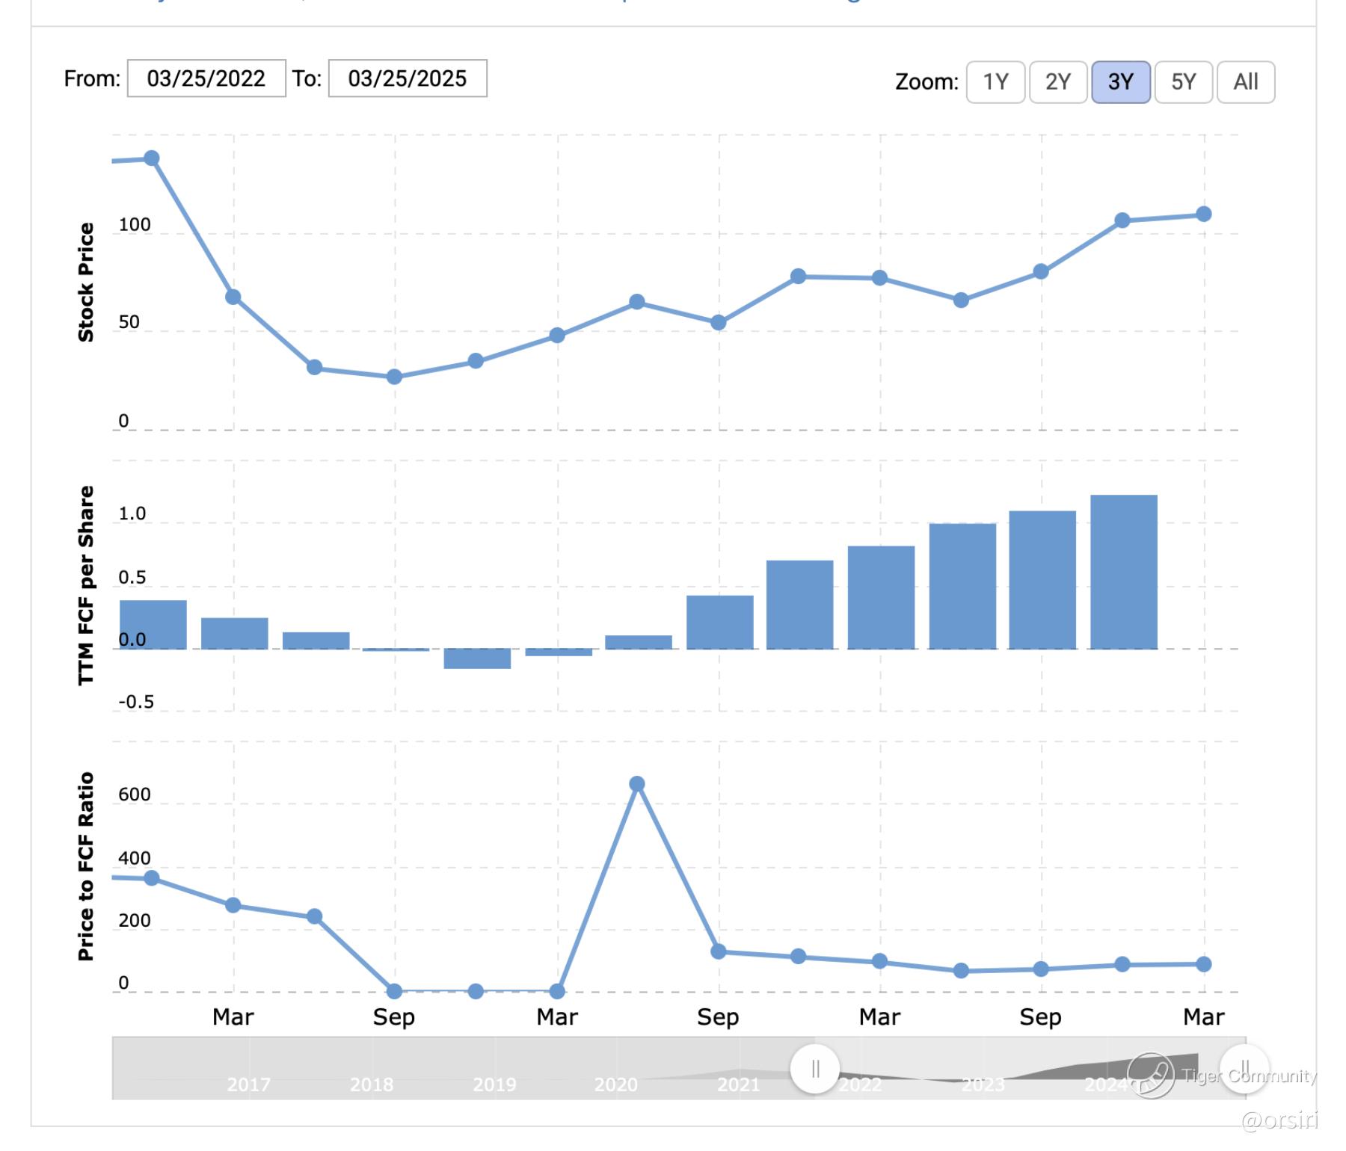Click the 2017 area in range navigator

[x=248, y=1084]
